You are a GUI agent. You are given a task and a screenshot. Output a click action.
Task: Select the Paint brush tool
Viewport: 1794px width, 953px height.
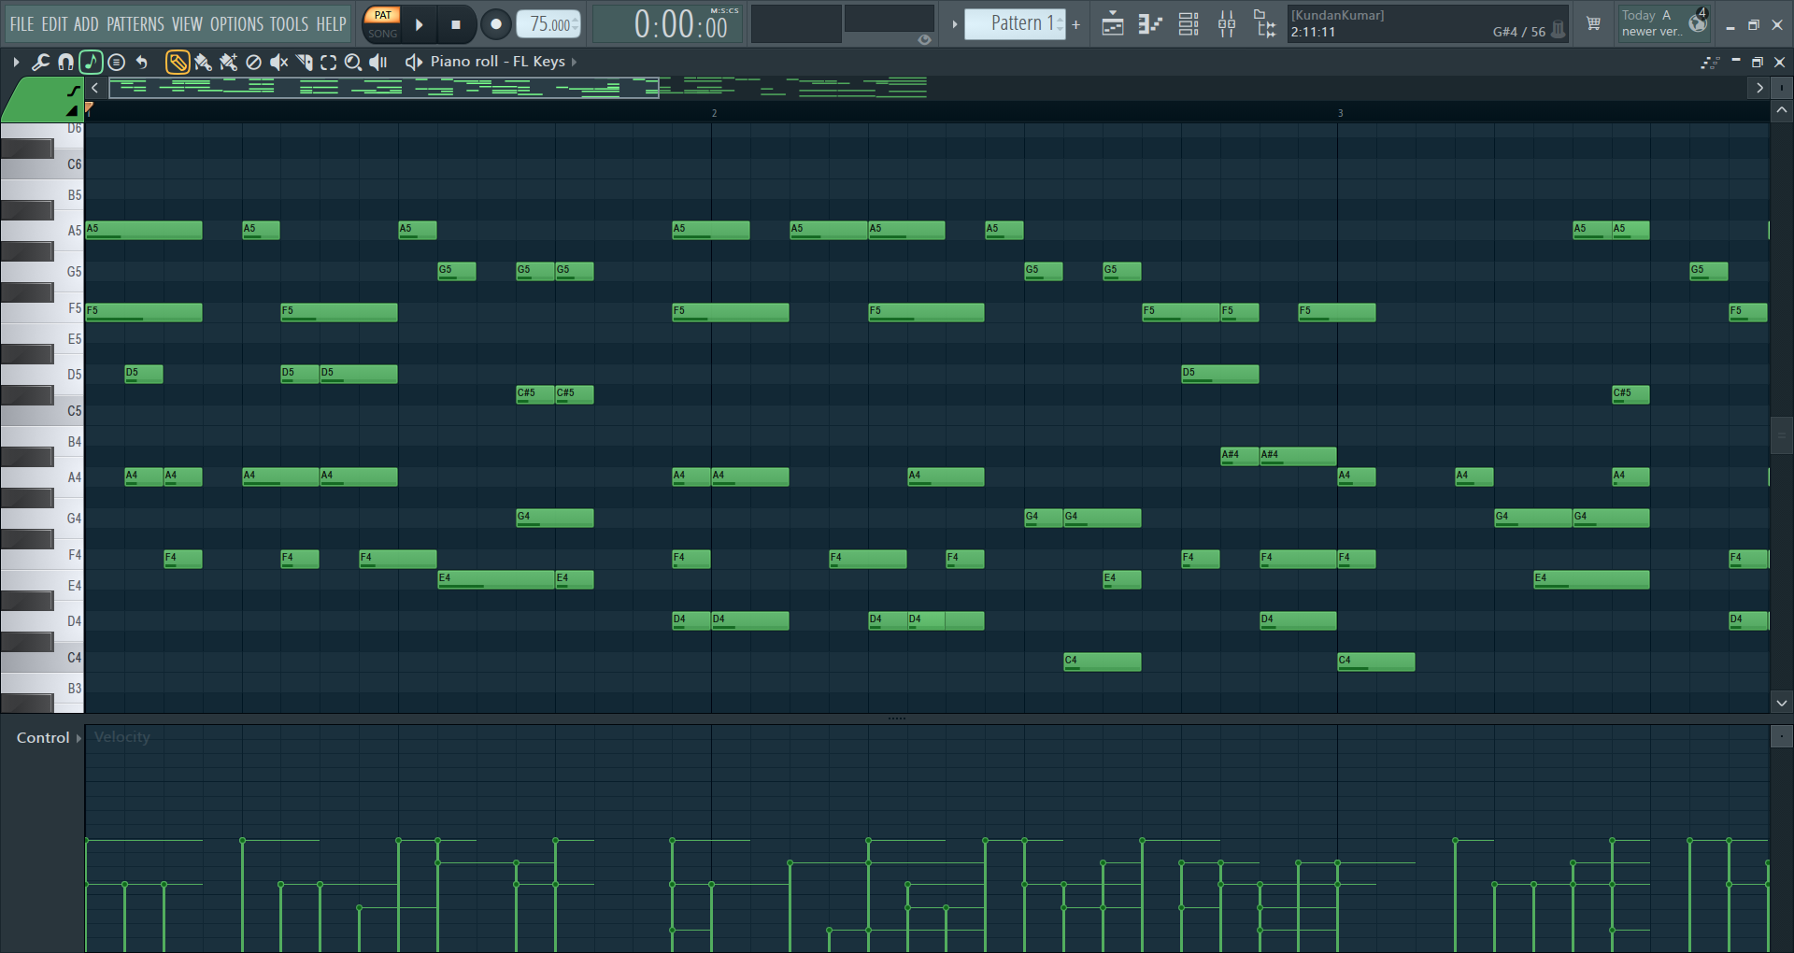click(203, 62)
